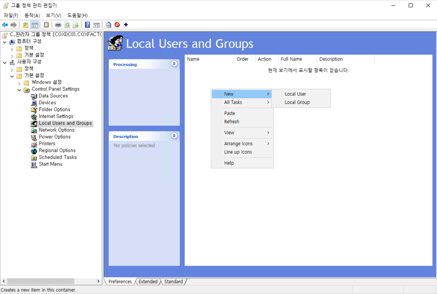Click the gray Forward arrow in toolbar
Viewport: 437px width, 294px height.
[13, 25]
